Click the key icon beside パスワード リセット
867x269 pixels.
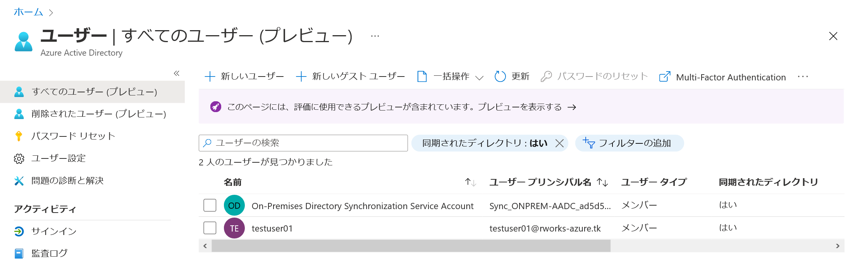(19, 136)
